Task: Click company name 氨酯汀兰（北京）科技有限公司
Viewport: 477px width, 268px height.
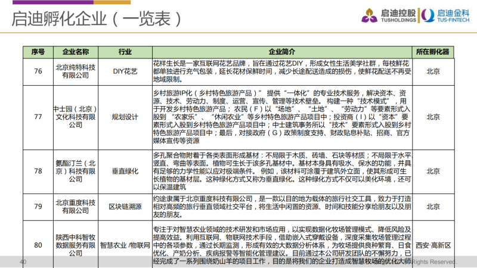Action: [x=76, y=171]
